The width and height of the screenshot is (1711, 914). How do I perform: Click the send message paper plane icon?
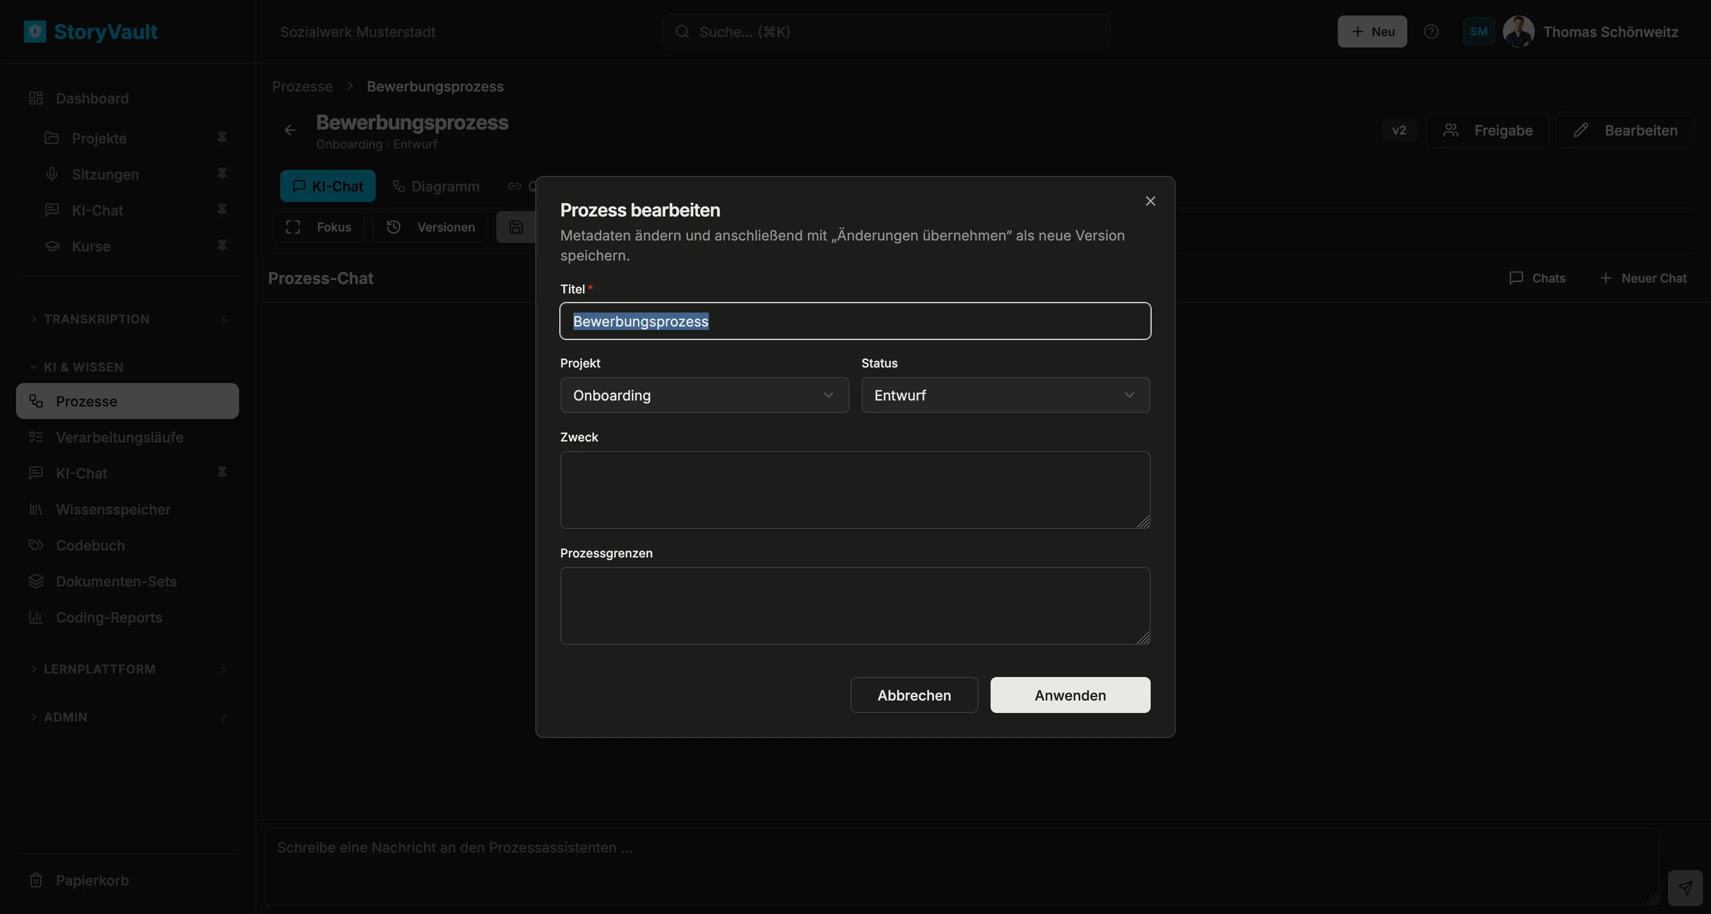click(1685, 887)
